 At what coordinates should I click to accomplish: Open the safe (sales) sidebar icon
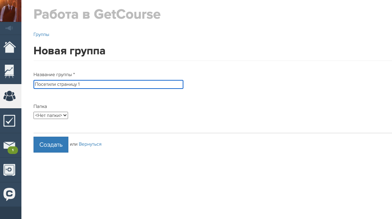10,170
